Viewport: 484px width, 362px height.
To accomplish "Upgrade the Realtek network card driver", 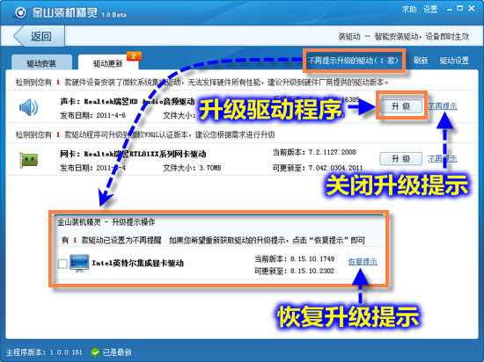I will point(400,159).
